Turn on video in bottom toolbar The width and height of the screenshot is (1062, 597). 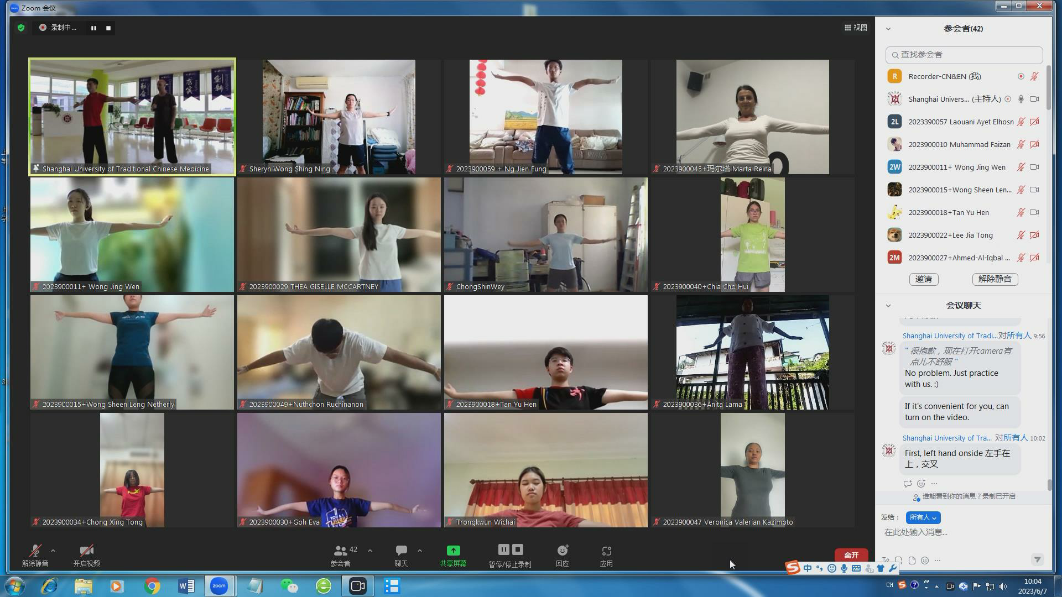coord(86,554)
